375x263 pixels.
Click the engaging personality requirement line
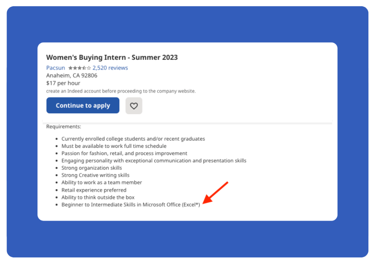pos(154,161)
